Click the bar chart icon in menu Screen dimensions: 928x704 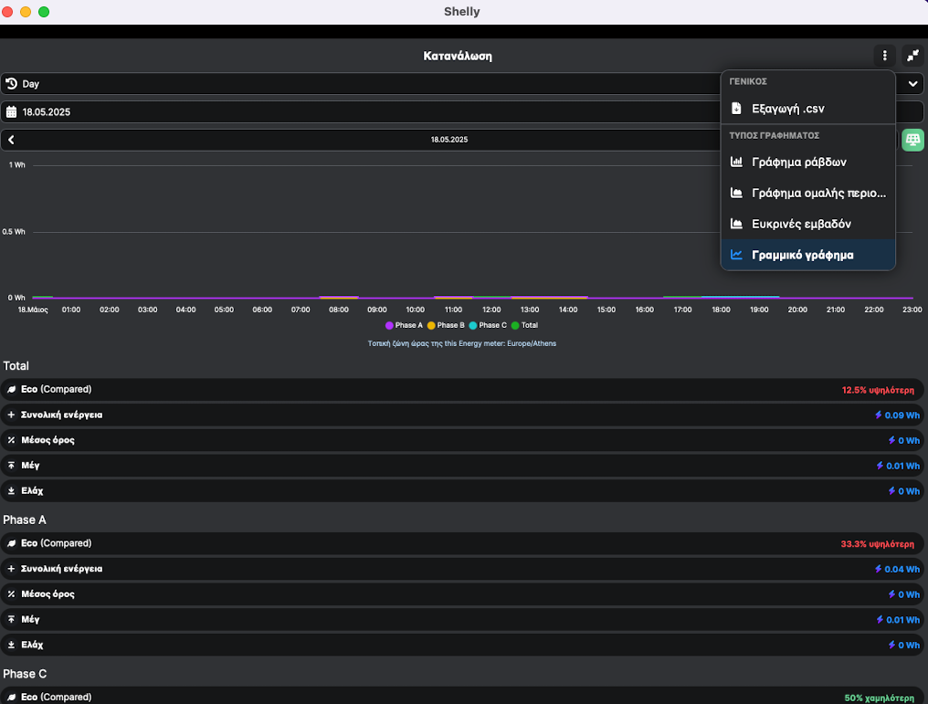(x=736, y=162)
